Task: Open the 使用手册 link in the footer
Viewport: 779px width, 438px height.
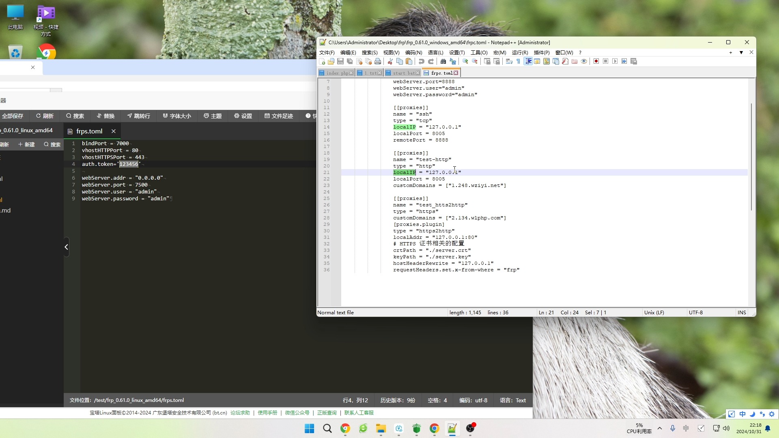Action: point(267,413)
